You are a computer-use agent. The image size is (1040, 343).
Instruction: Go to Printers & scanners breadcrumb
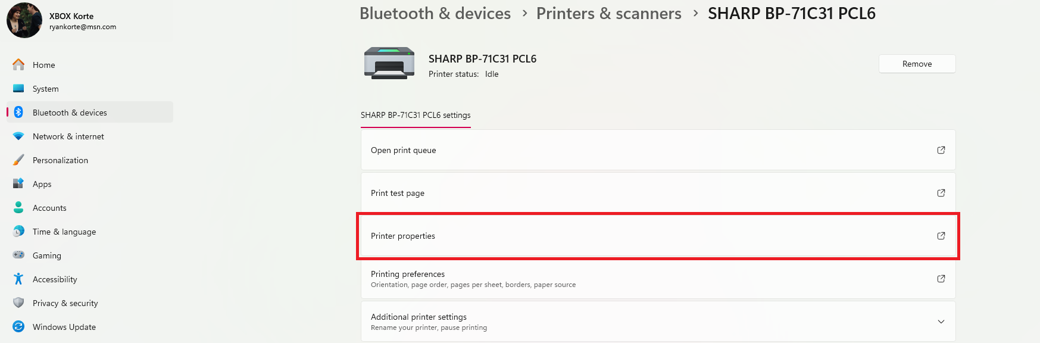pyautogui.click(x=608, y=13)
